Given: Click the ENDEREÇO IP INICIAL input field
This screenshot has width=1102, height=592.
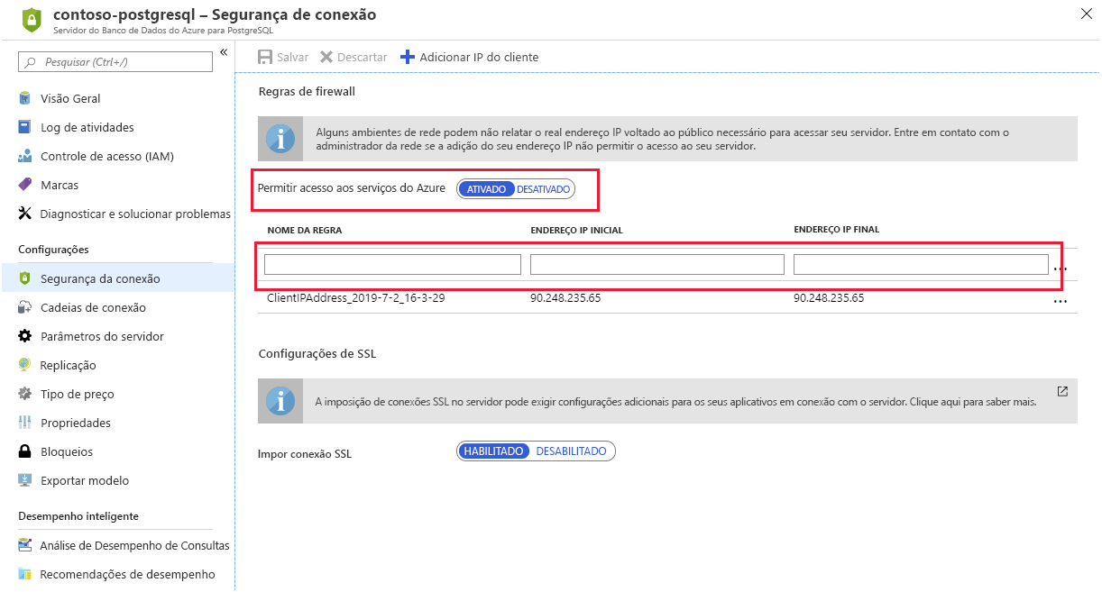Looking at the screenshot, I should [657, 264].
